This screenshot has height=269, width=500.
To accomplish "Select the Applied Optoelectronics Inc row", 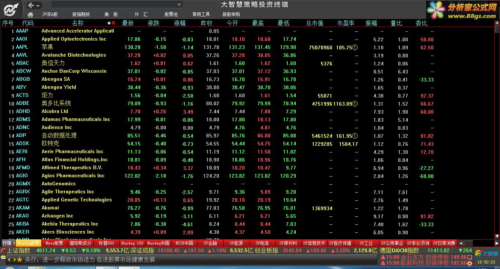I will (247, 39).
